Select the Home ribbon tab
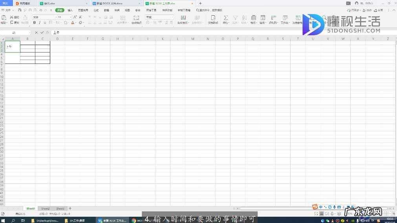397x223 pixels. pos(60,10)
